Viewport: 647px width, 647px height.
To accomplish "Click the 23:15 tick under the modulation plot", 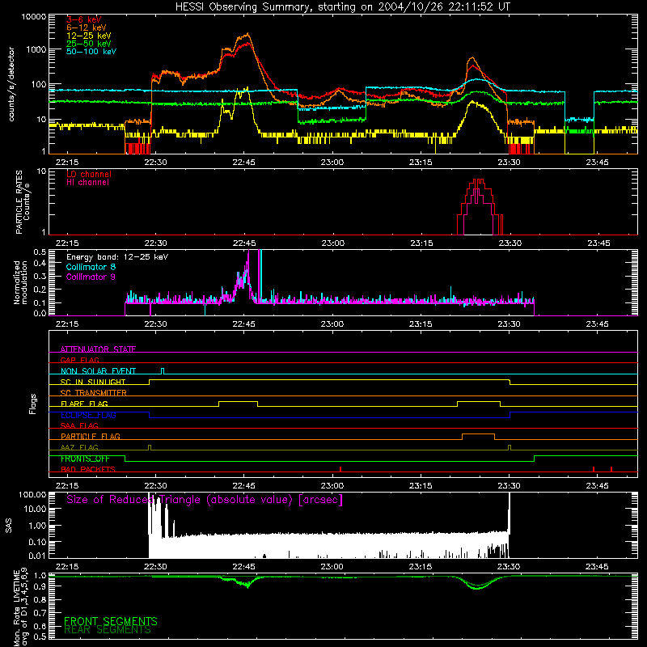I will (x=421, y=324).
